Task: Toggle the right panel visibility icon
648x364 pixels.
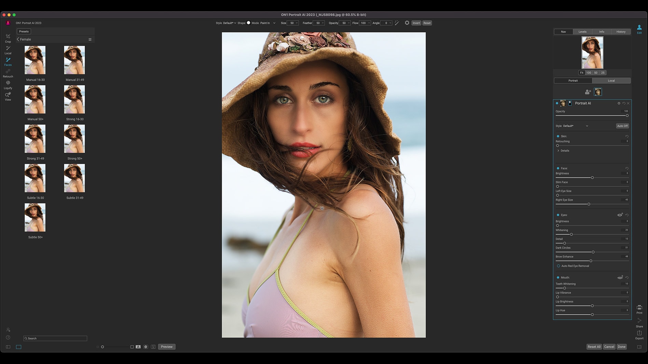Action: (x=639, y=347)
